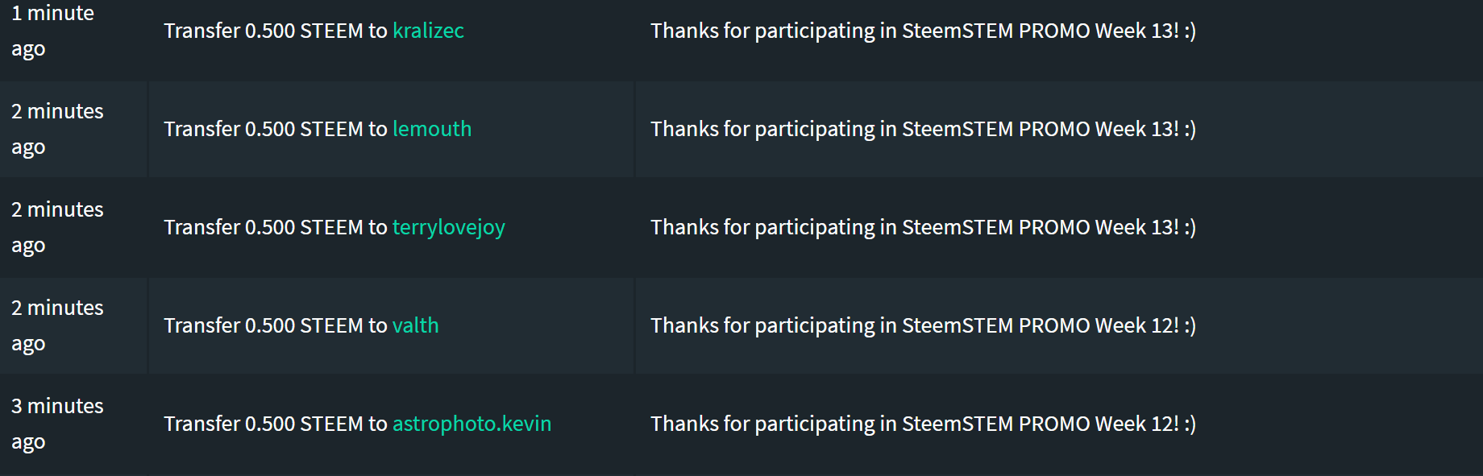The height and width of the screenshot is (476, 1483).
Task: Open the lemouth account link
Action: point(432,129)
